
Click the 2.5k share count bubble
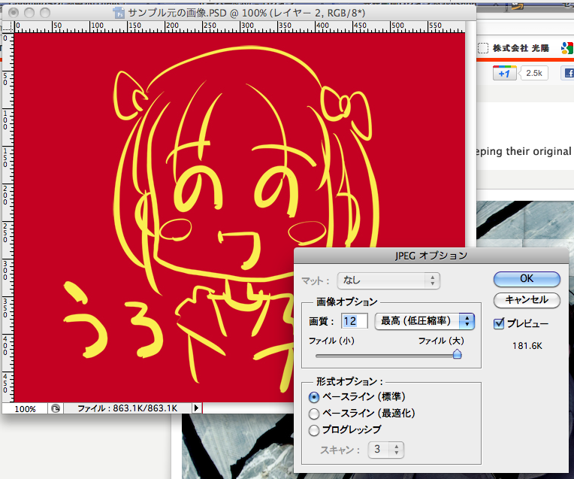(533, 73)
